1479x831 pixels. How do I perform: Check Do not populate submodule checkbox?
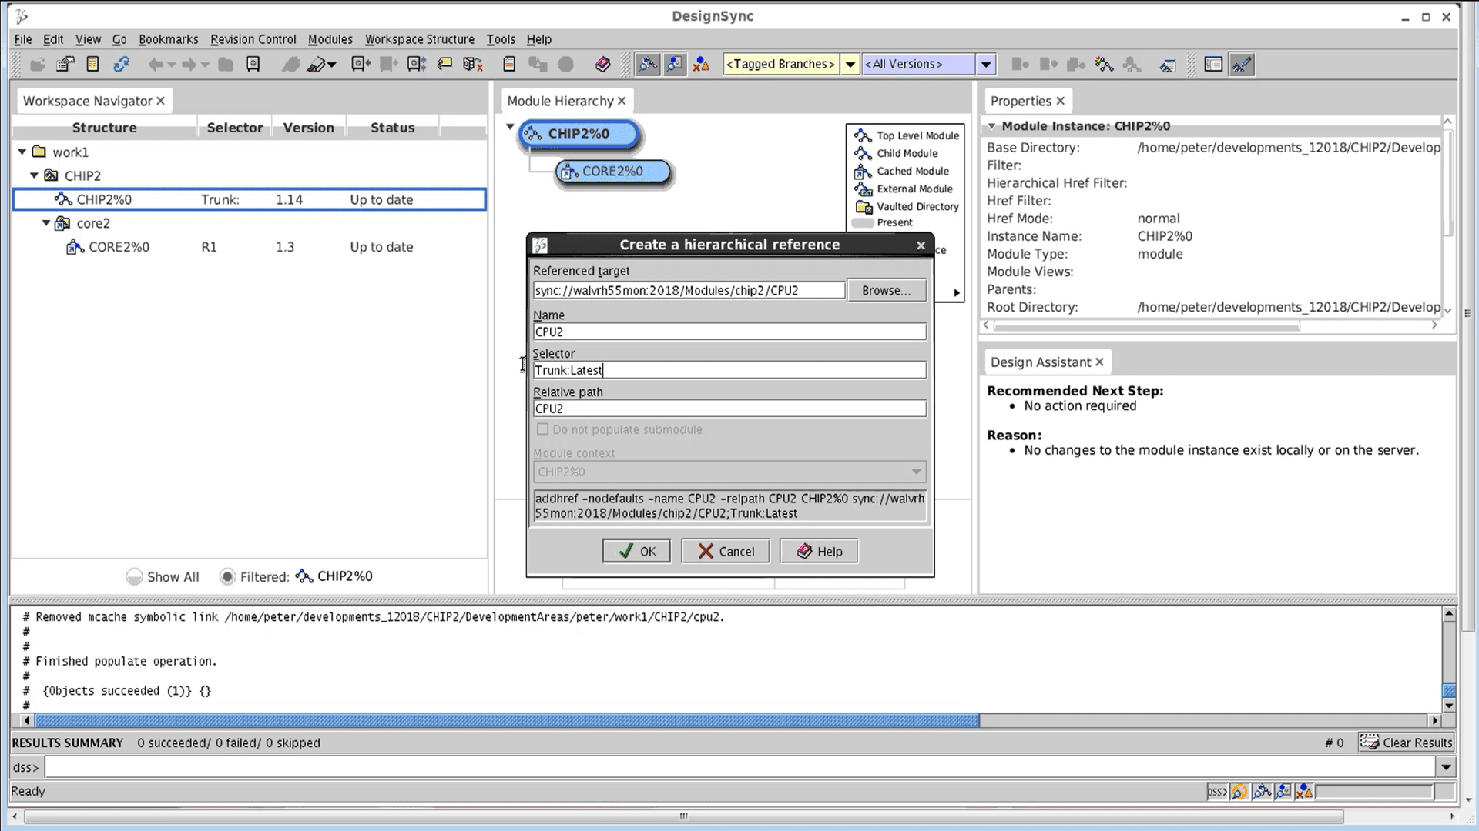click(x=542, y=429)
